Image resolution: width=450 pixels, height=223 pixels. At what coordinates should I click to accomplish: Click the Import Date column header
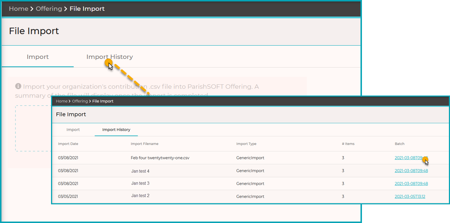68,144
